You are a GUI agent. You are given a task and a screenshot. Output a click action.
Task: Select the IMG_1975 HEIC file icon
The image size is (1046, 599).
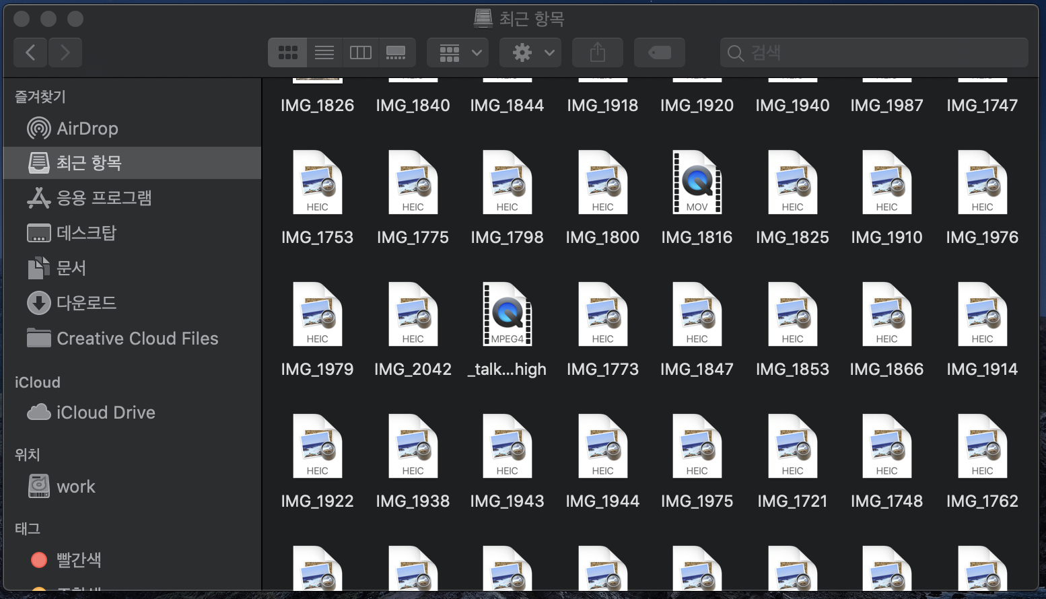697,446
